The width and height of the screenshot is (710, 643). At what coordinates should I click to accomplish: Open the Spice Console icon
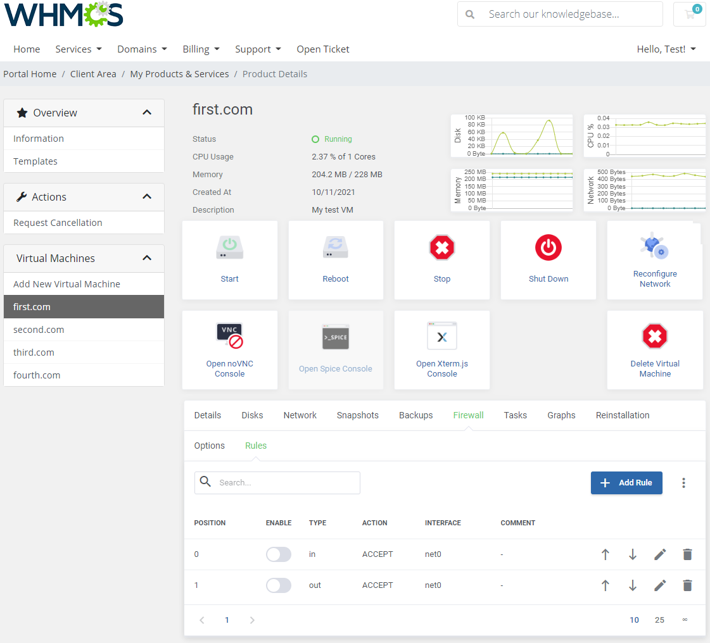pyautogui.click(x=336, y=337)
